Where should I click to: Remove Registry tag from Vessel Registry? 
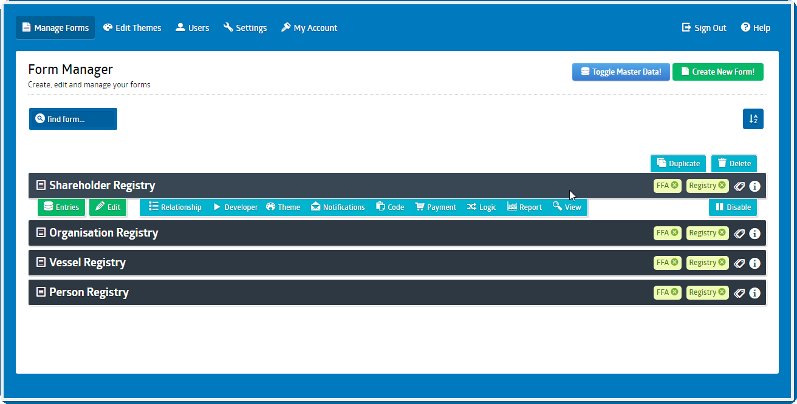(x=722, y=263)
